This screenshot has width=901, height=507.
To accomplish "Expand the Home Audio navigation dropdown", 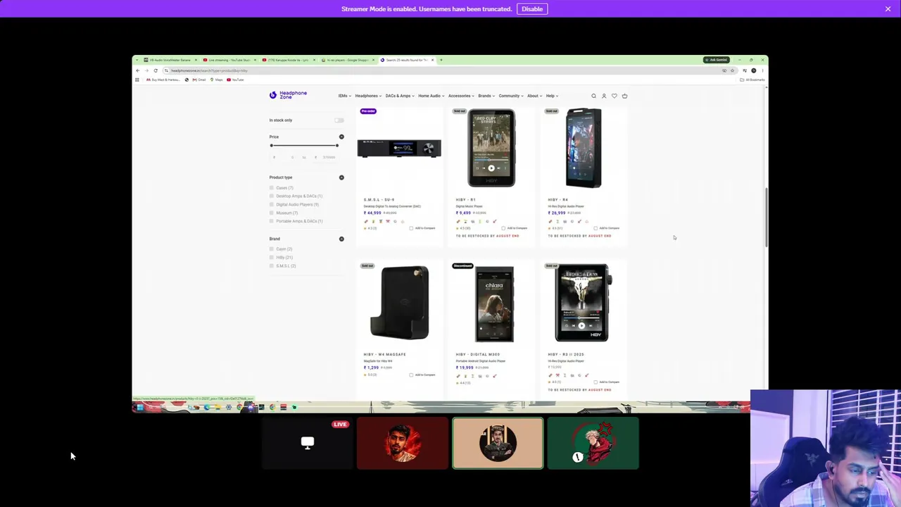I will (431, 96).
